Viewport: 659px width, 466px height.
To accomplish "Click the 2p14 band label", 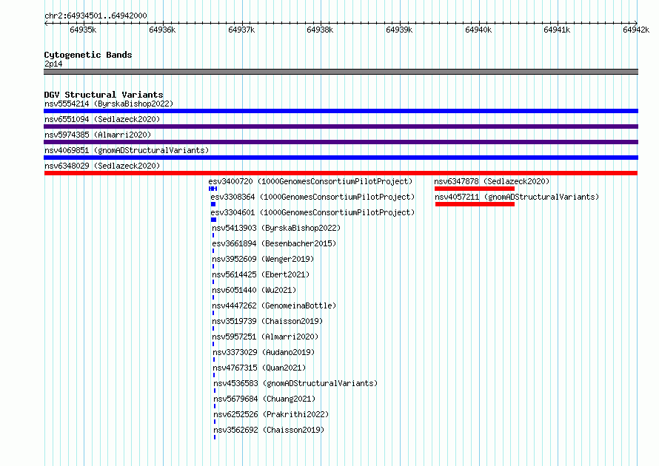I will tap(53, 64).
